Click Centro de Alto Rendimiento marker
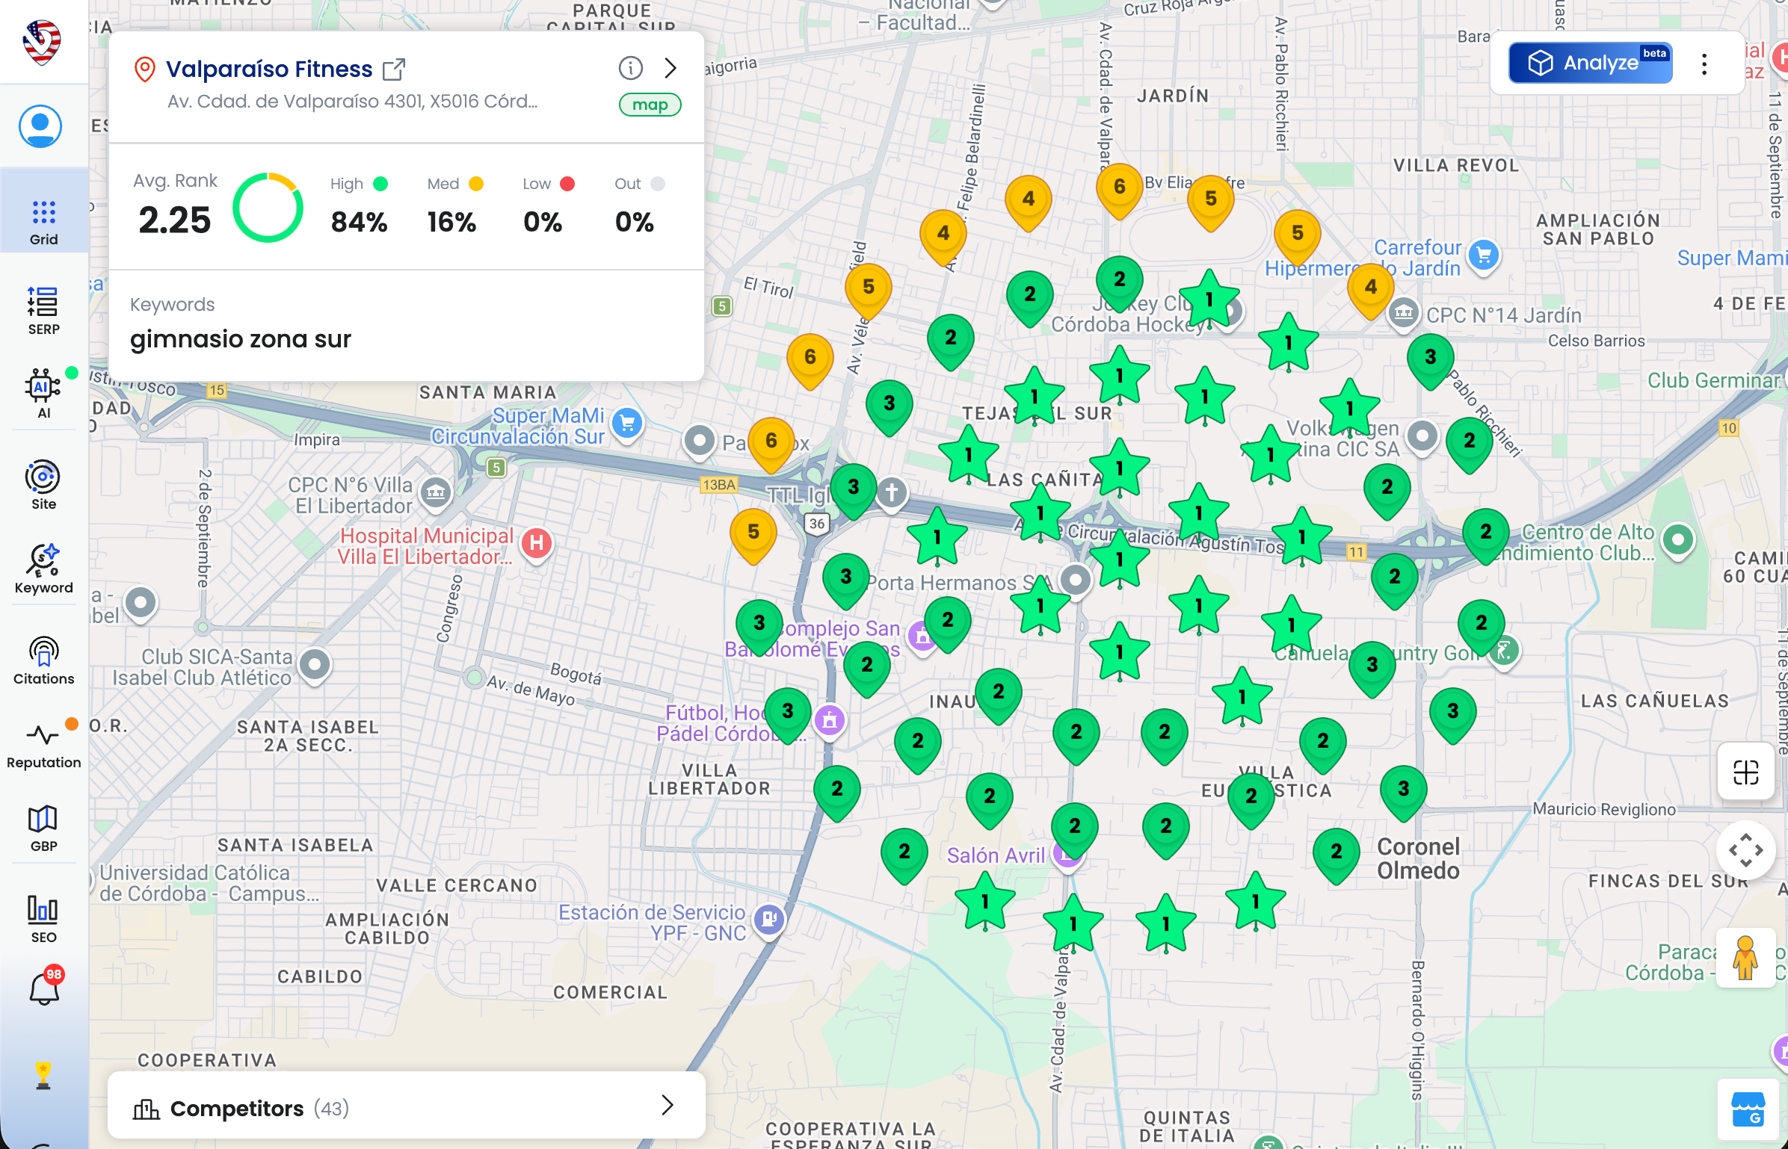This screenshot has width=1788, height=1149. 1677,540
